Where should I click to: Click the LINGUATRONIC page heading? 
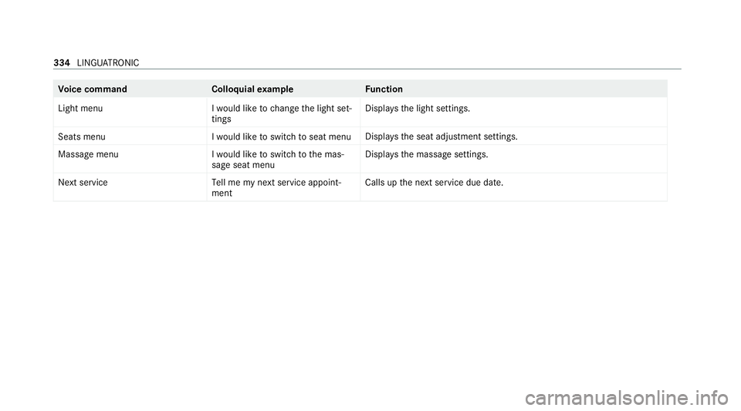[108, 62]
